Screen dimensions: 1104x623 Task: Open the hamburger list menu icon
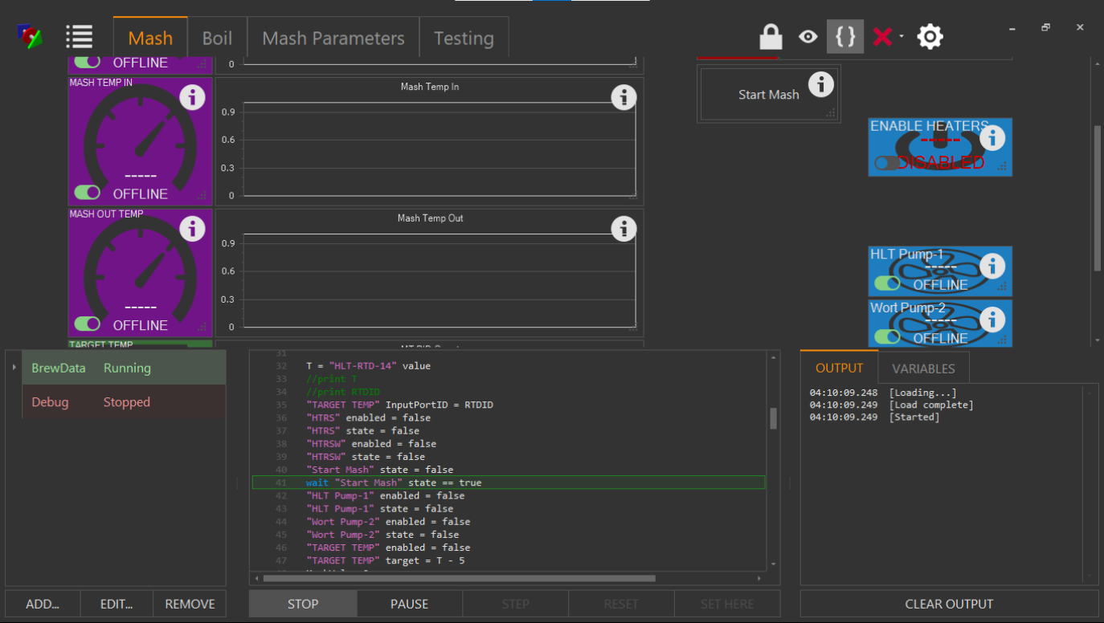[x=79, y=36]
